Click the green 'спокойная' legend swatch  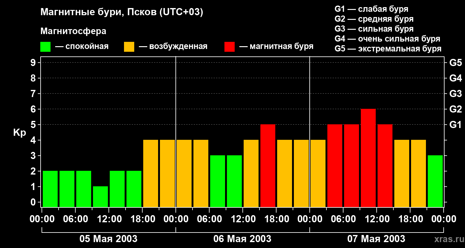[45, 47]
